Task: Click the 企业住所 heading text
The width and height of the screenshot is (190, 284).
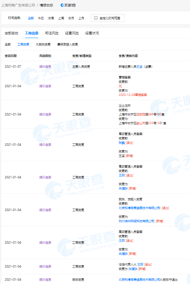Action: pyautogui.click(x=124, y=106)
